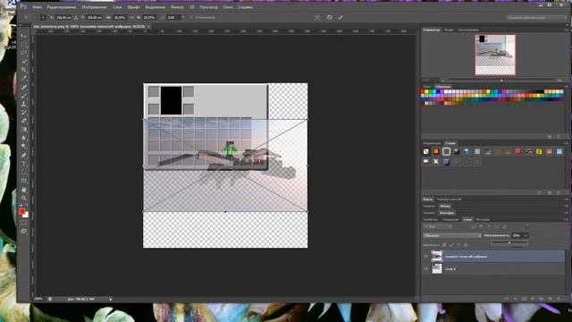Select the Move tool
Viewport: 572px width, 322px height.
[x=24, y=36]
